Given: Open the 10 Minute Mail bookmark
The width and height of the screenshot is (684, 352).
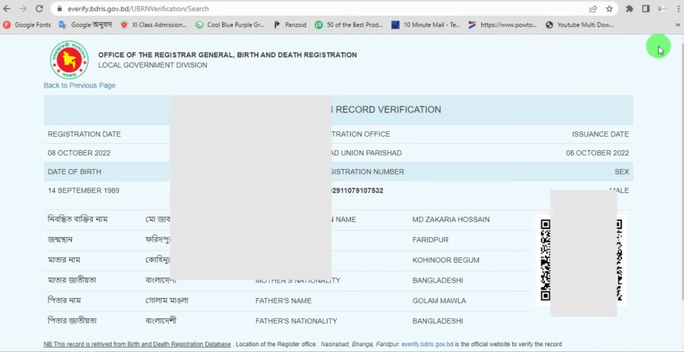Looking at the screenshot, I should click(x=426, y=25).
